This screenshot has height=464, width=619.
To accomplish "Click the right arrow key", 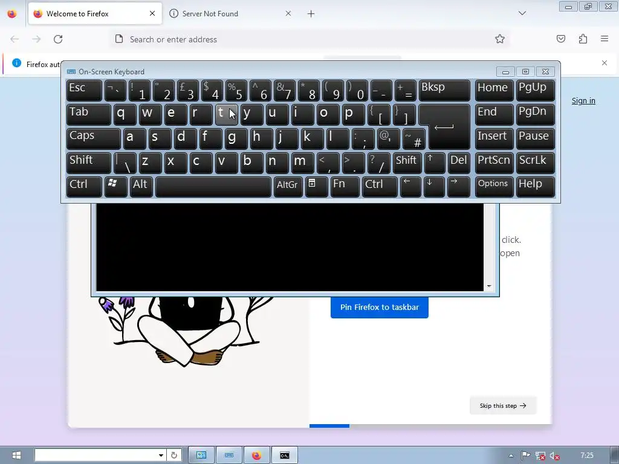I will pyautogui.click(x=458, y=187).
